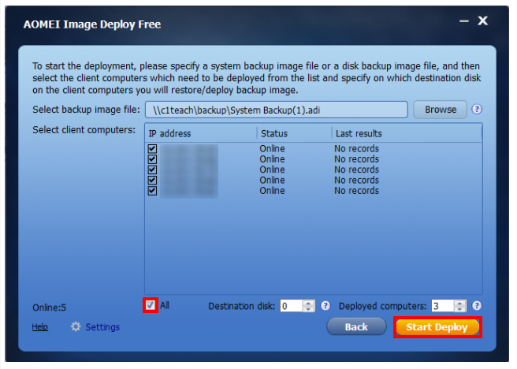The width and height of the screenshot is (517, 369).
Task: Uncheck the third client computer checkbox
Action: pyautogui.click(x=152, y=170)
